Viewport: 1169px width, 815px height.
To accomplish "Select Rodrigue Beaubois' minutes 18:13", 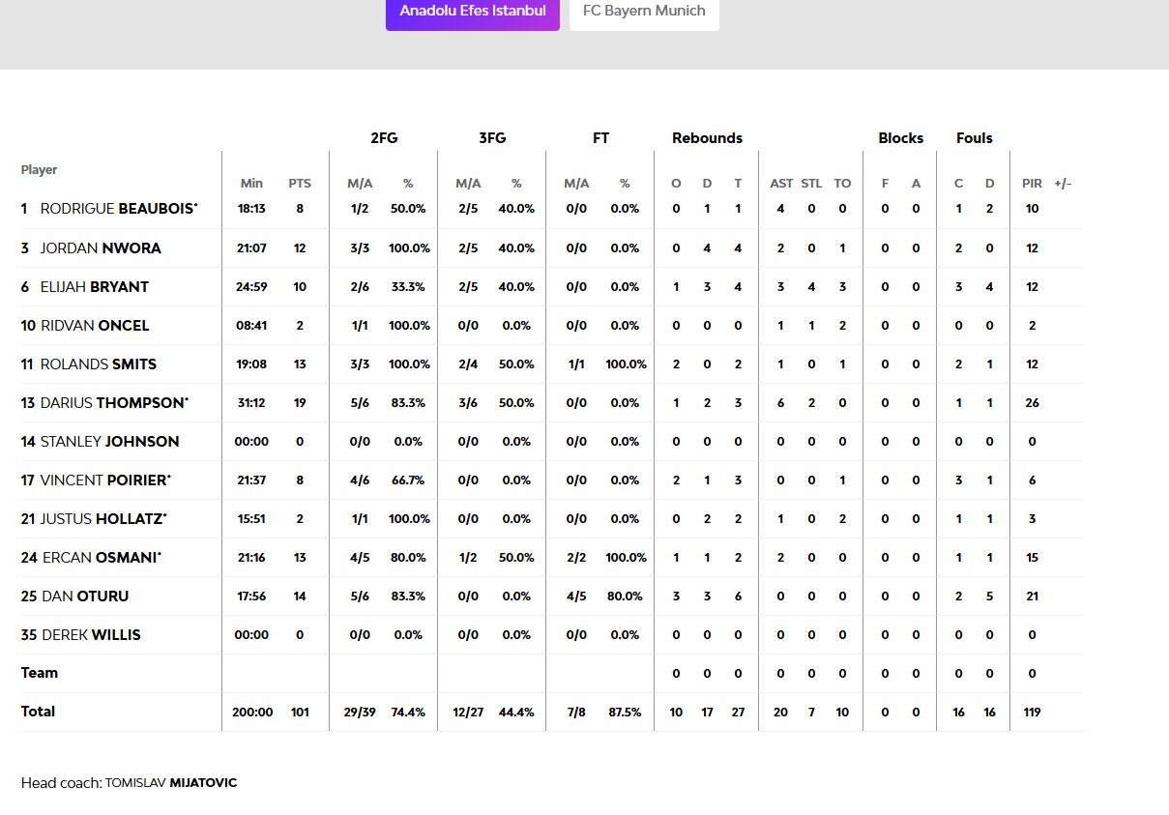I will tap(251, 209).
